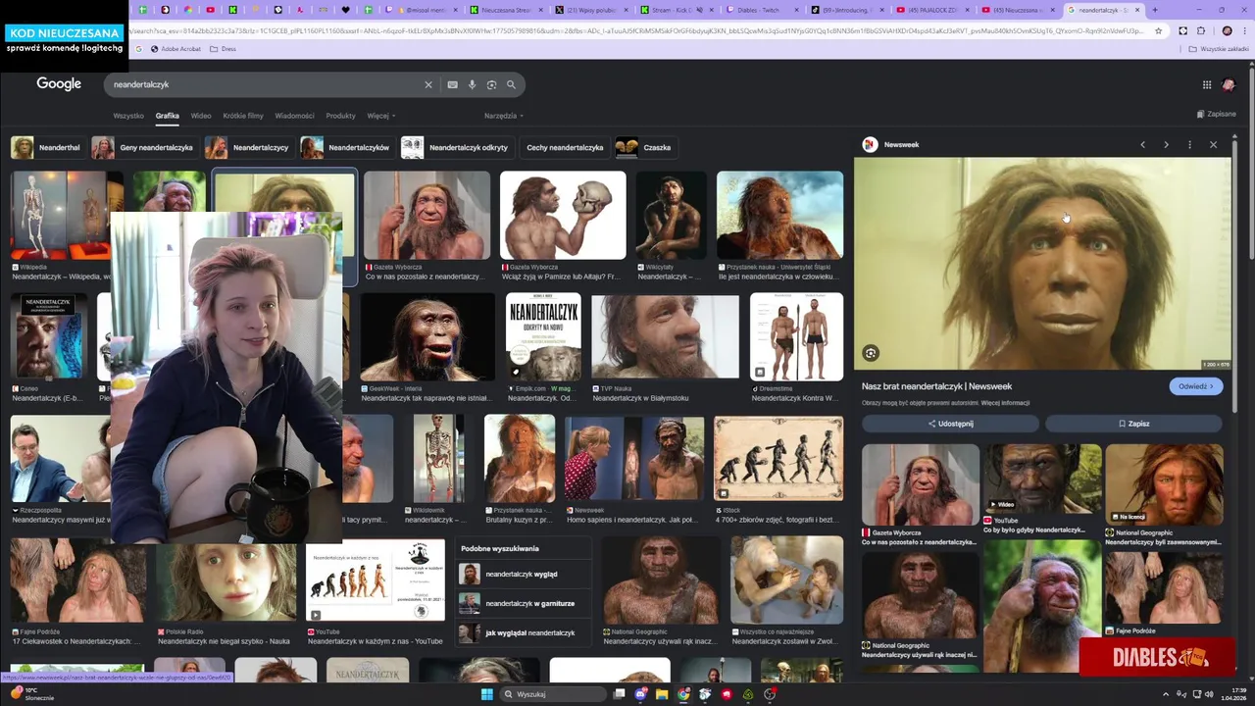
Task: Open Wszystkie zakładki bookmarks folder
Action: pyautogui.click(x=1219, y=48)
